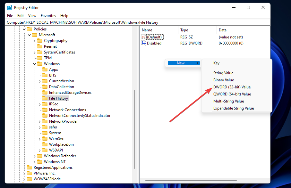Expand the Windows Defender key

click(35, 156)
